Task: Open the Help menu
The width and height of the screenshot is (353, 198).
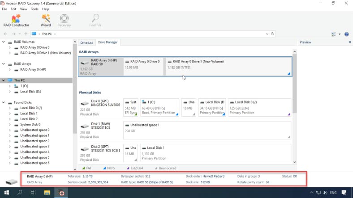Action: [46, 9]
